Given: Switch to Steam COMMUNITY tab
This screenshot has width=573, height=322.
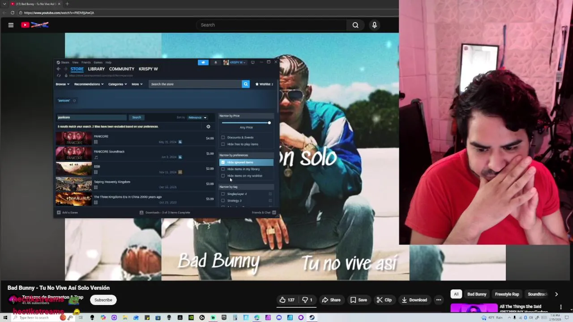Looking at the screenshot, I should 122,69.
